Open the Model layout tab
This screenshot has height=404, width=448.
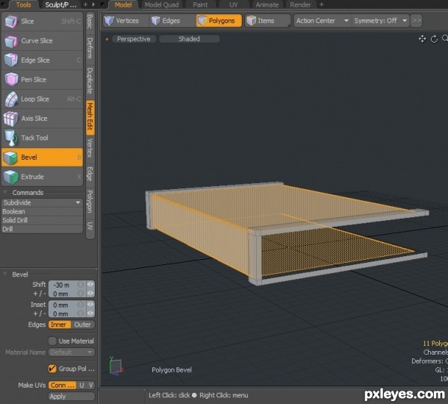(123, 5)
